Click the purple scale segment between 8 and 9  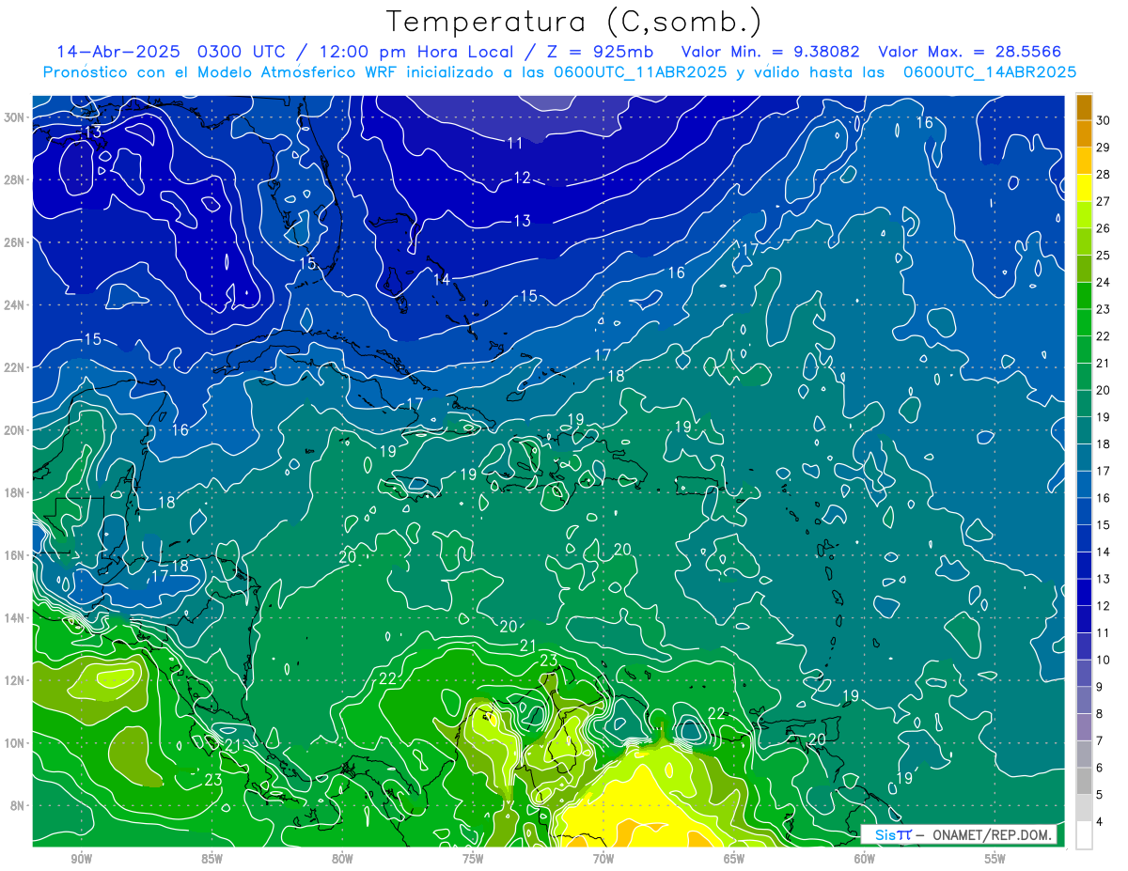coord(1084,700)
